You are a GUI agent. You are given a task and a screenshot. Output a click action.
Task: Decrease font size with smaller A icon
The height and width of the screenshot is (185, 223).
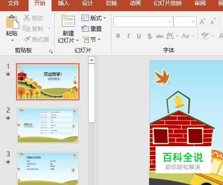(x=213, y=22)
